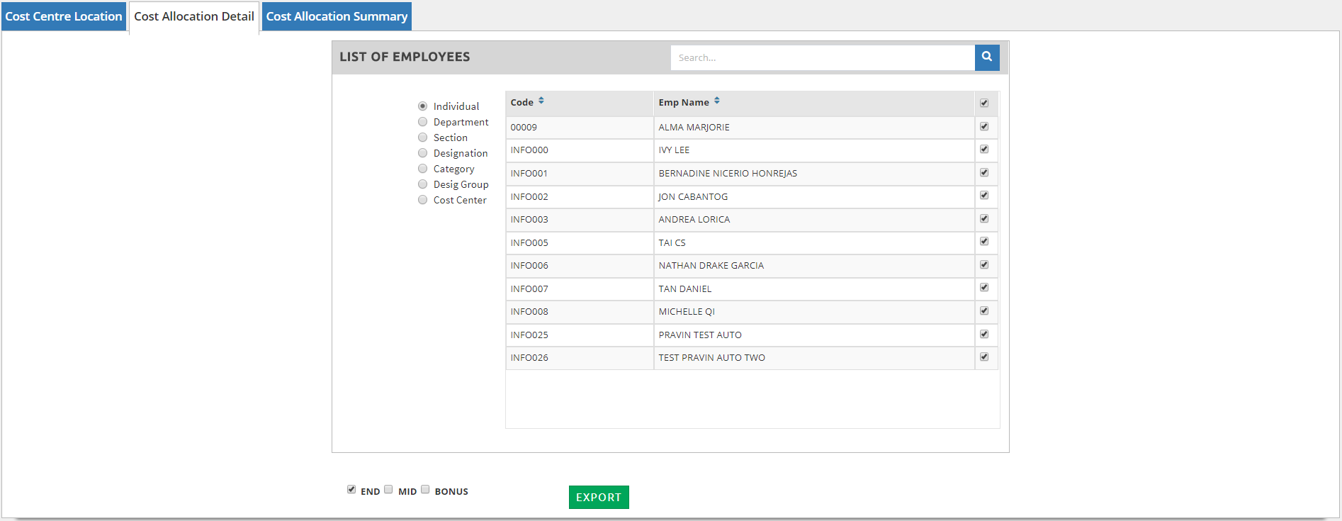1342x521 pixels.
Task: Enable the BONUS checkbox
Action: point(425,489)
